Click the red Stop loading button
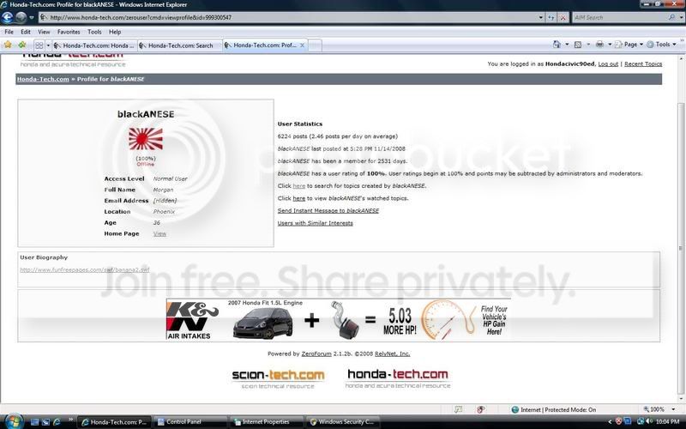This screenshot has width=686, height=429. [x=563, y=17]
